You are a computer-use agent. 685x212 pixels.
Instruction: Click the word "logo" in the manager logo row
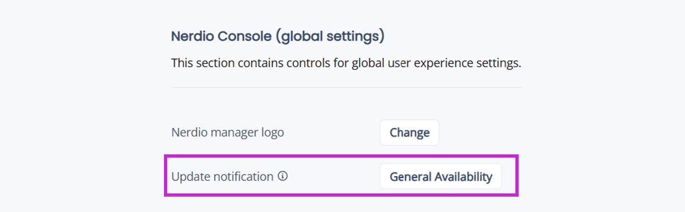[271, 132]
